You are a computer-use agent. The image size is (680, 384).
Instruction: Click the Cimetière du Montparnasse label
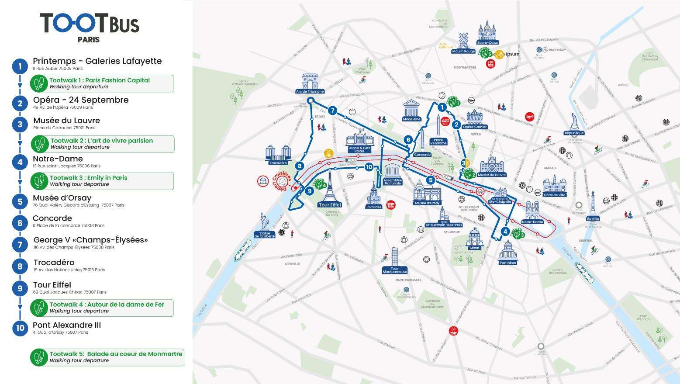pos(432,304)
